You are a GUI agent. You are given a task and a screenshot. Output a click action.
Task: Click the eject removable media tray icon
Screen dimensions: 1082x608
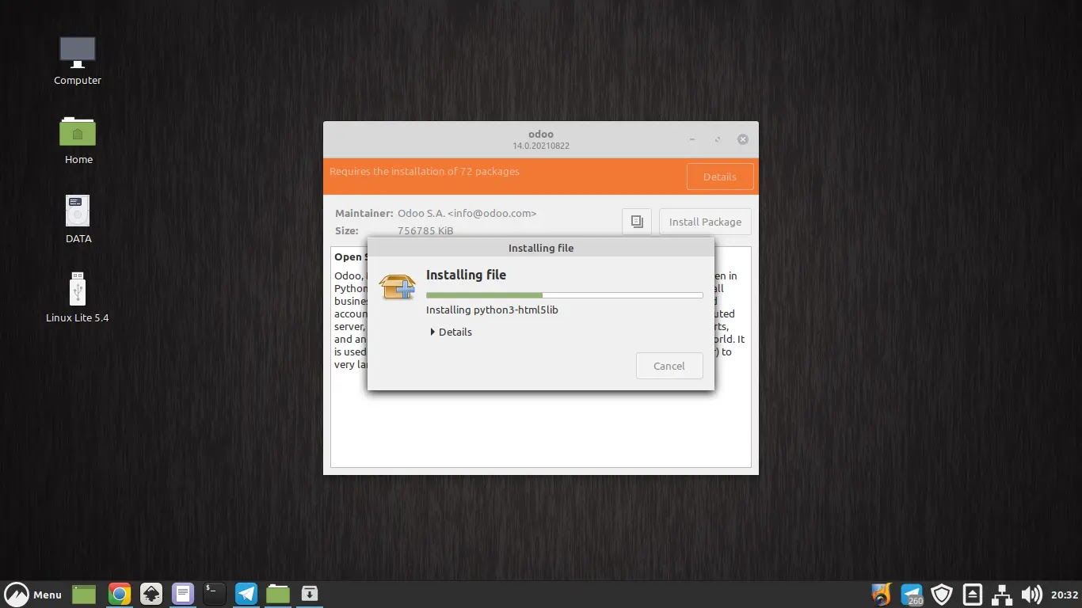click(973, 595)
